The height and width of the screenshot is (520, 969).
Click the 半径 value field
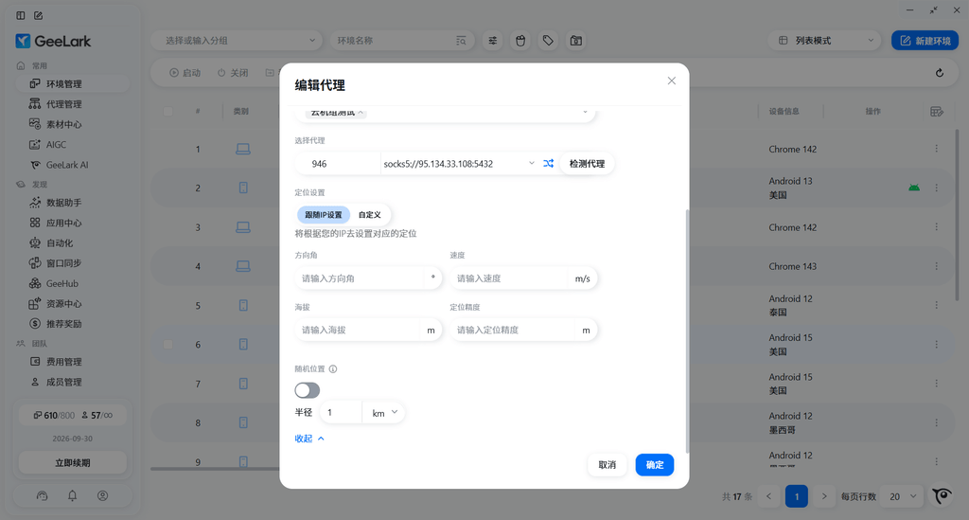[341, 412]
